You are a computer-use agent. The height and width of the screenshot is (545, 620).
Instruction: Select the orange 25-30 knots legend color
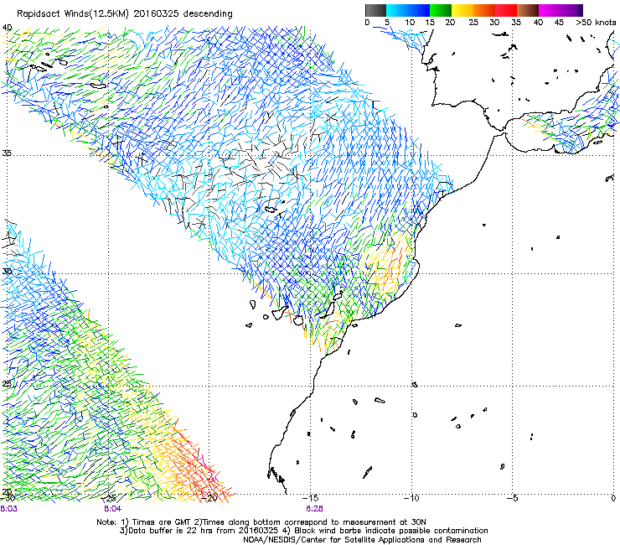point(484,10)
